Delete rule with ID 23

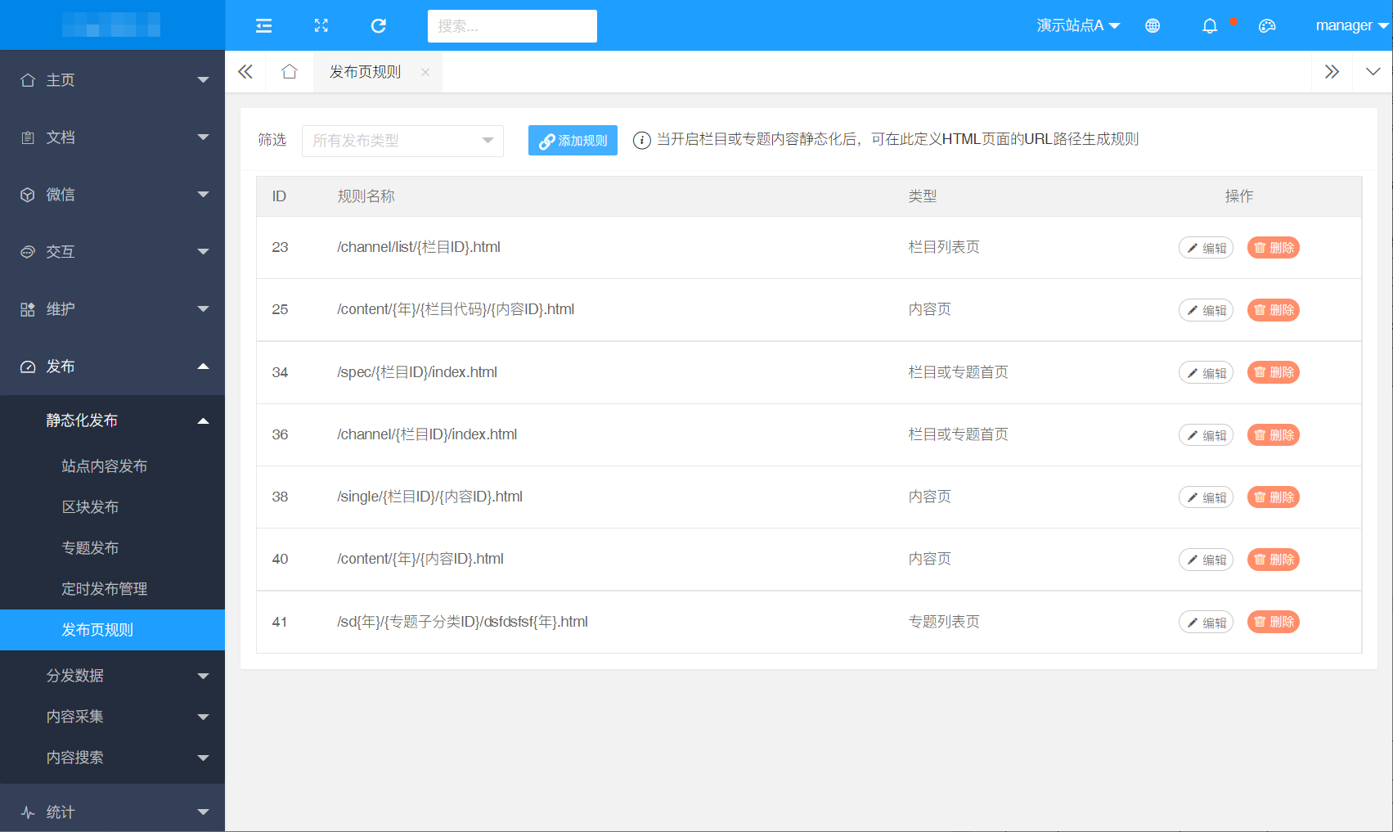point(1273,248)
